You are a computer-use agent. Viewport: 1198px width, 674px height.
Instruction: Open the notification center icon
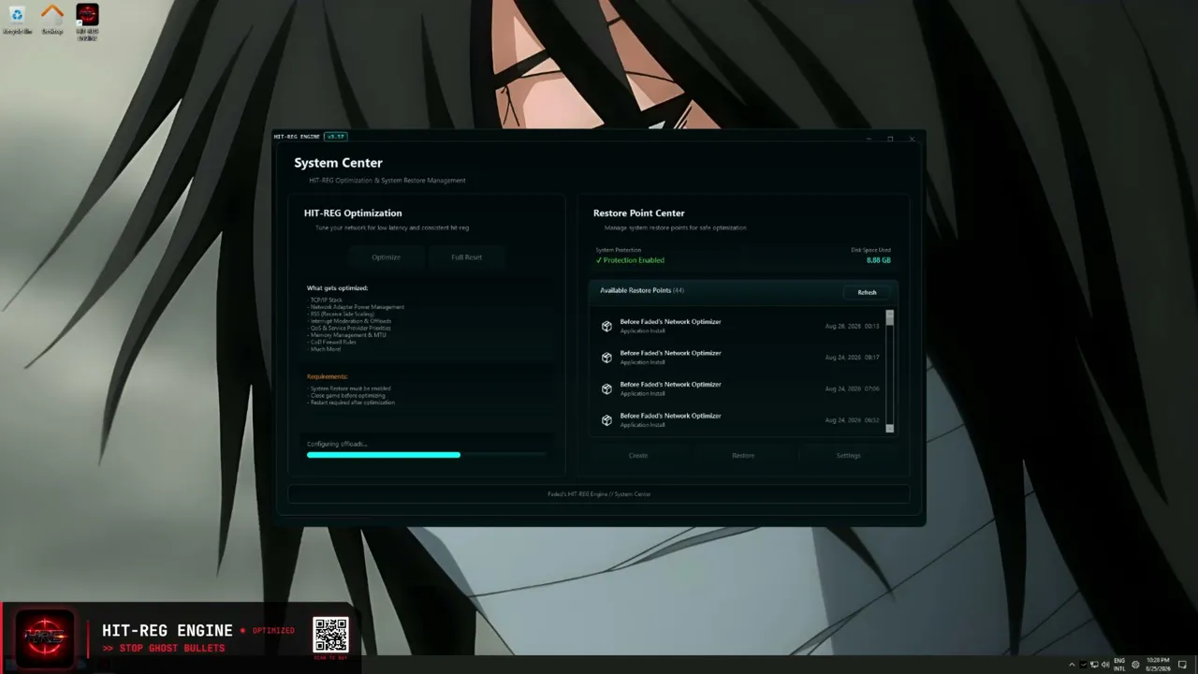tap(1183, 665)
